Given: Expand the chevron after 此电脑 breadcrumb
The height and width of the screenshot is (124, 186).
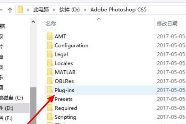Looking at the screenshot, I should click(x=54, y=10).
